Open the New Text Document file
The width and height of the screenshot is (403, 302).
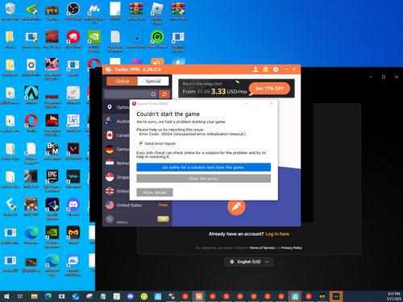coord(115,41)
